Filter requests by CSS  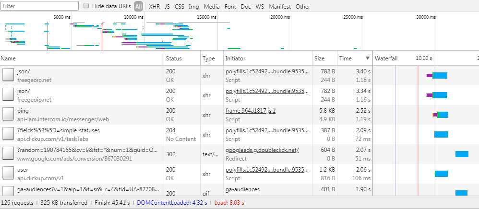[180, 6]
